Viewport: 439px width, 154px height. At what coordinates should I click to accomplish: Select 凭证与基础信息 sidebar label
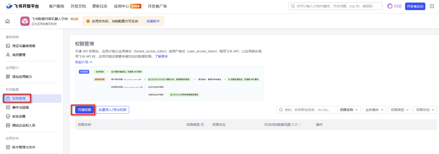[x=24, y=46]
